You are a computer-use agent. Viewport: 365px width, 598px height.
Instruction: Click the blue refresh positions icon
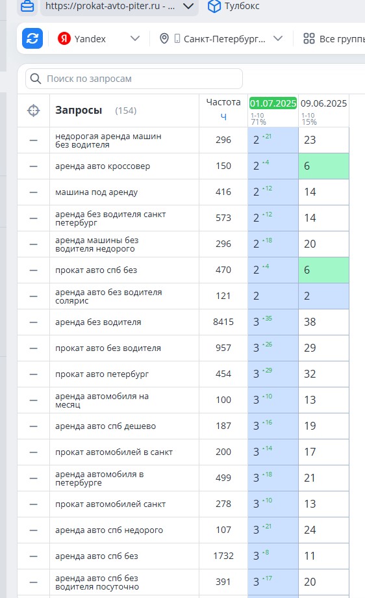(x=32, y=38)
